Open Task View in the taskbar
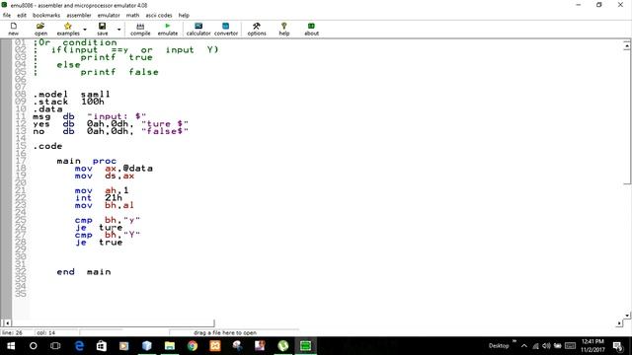This screenshot has width=632, height=355. [55, 346]
